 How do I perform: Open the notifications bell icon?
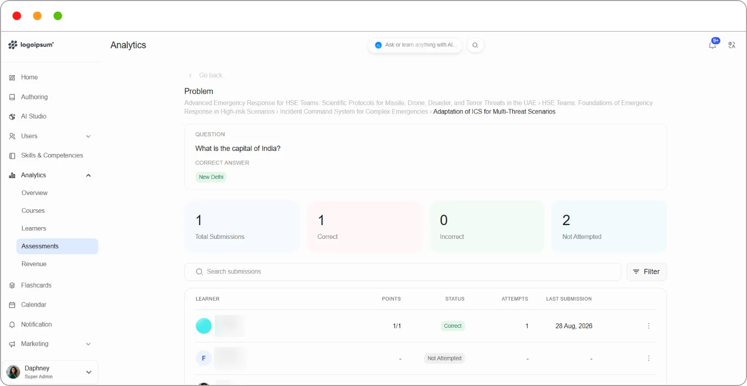712,45
